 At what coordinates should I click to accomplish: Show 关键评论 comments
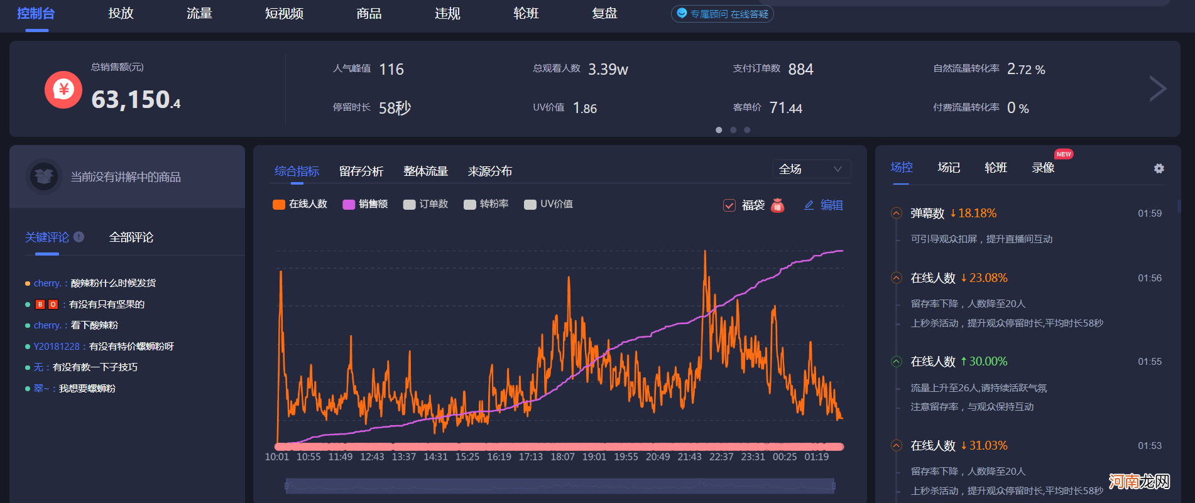pyautogui.click(x=47, y=237)
